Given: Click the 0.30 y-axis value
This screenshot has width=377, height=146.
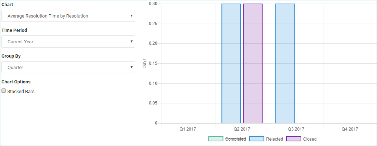Looking at the screenshot, I should click(153, 4).
